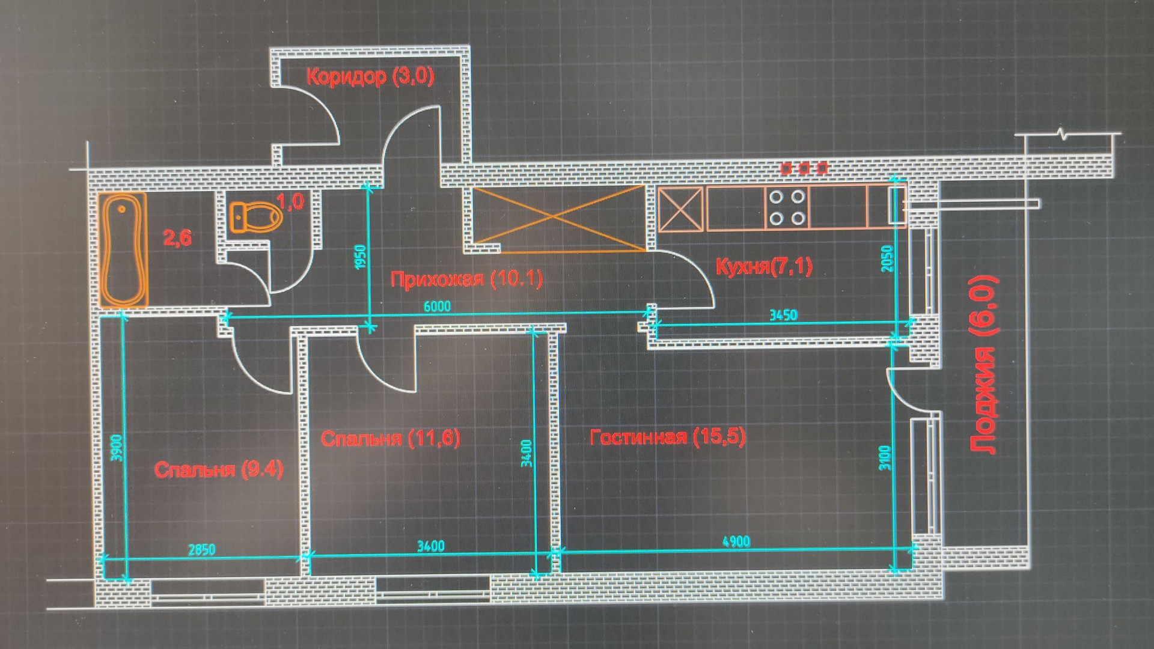This screenshot has width=1154, height=649.
Task: Select the 4900 dimension value
Action: [736, 541]
